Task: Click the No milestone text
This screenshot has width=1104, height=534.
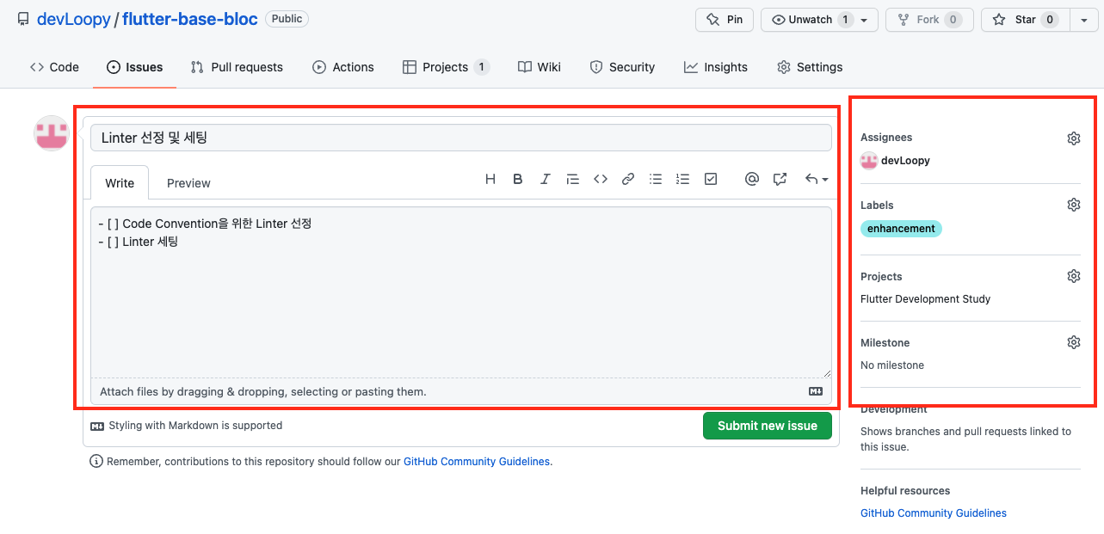Action: tap(892, 365)
